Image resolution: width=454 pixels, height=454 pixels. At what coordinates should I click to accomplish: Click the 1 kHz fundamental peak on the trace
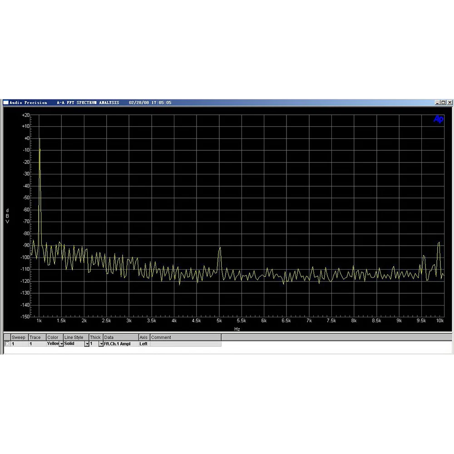click(39, 140)
